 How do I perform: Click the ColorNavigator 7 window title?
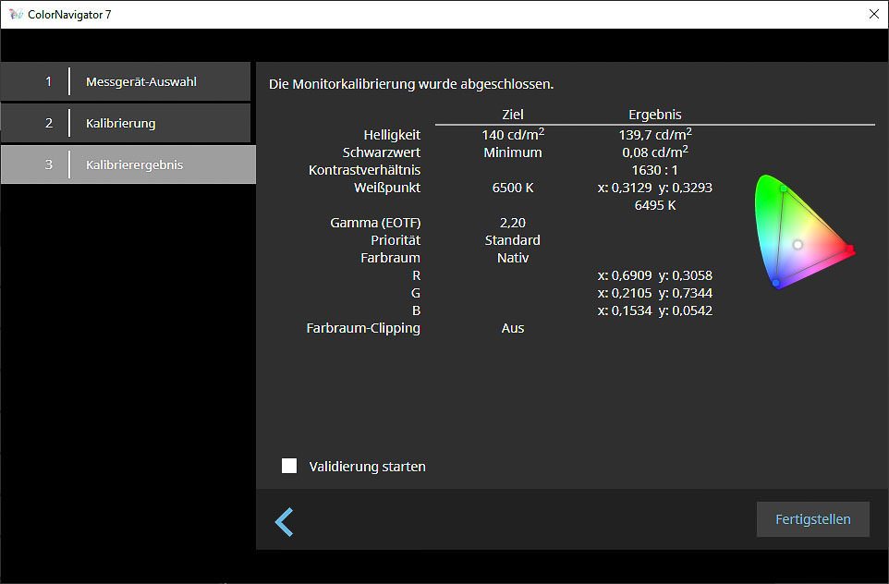pos(69,15)
